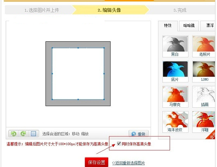The image size is (217, 167).
Task: Click the top-left crop handle
Action: tap(52, 48)
